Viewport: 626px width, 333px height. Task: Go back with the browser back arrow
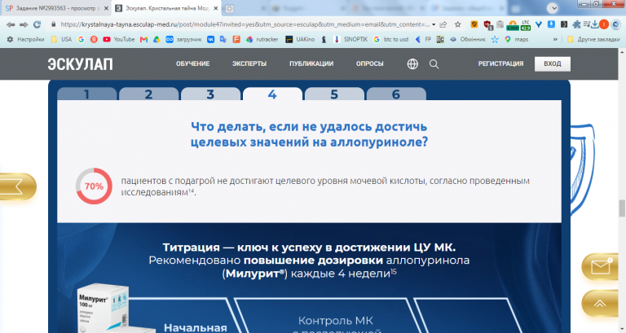(11, 24)
